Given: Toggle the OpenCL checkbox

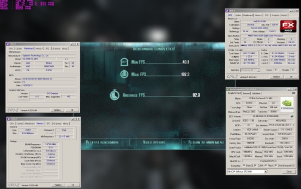Looking at the screenshot, I should click(x=244, y=165).
